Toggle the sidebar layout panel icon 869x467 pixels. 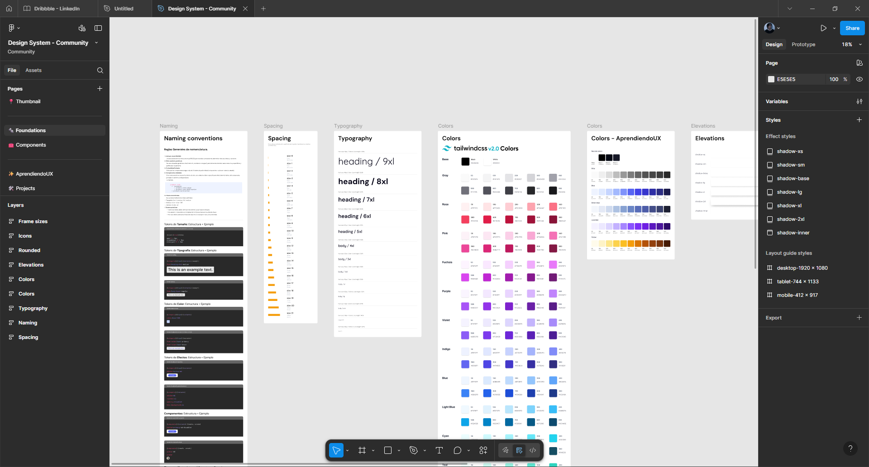coord(98,28)
